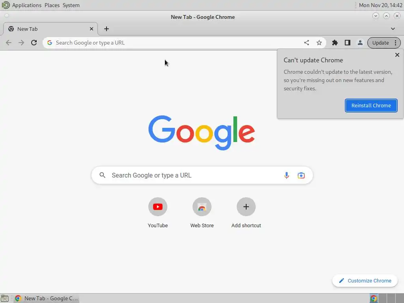The height and width of the screenshot is (303, 404).
Task: Show desktop from bottom panel icon
Action: pyautogui.click(x=5, y=298)
